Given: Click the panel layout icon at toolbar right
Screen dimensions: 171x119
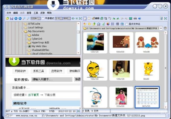Looking at the screenshot, I should tap(162, 18).
